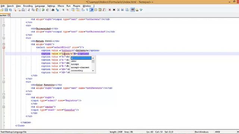239x134 pixels.
Task: Toggle synchronize vertical scrolling
Action: [73, 10]
